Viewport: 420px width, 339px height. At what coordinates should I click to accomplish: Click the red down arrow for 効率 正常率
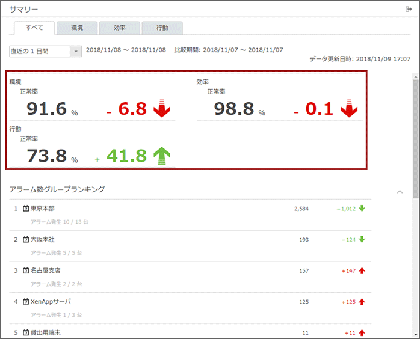[x=349, y=109]
